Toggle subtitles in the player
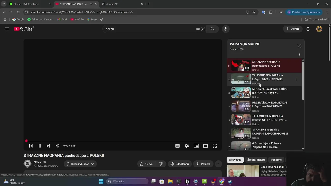331x186 pixels. [177, 146]
